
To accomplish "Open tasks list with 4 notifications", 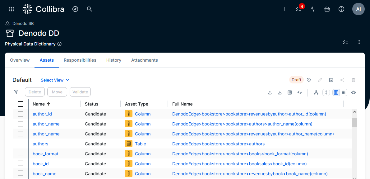I will (299, 9).
